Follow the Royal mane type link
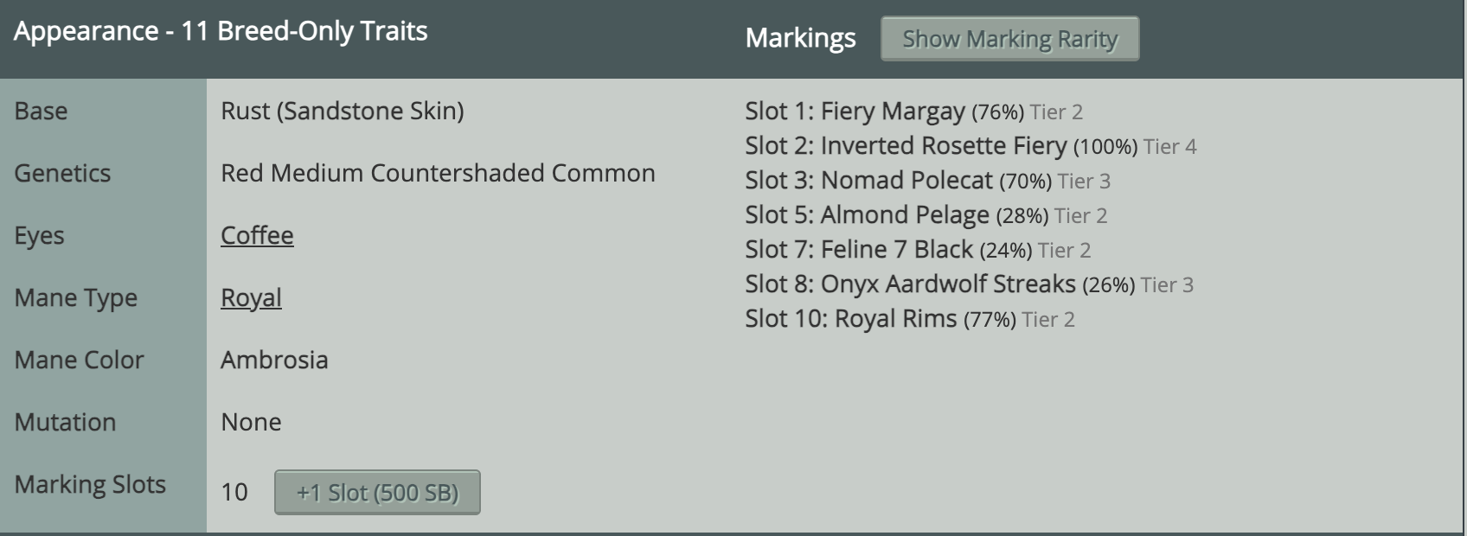 tap(251, 297)
